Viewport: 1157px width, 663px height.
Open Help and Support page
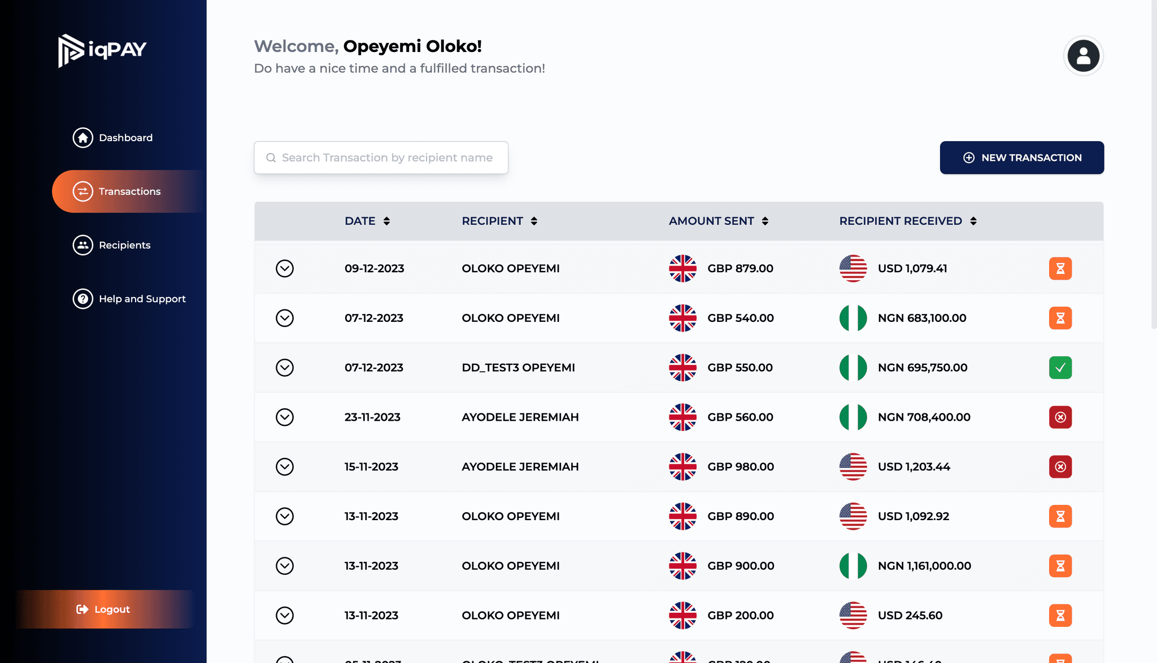(x=129, y=299)
